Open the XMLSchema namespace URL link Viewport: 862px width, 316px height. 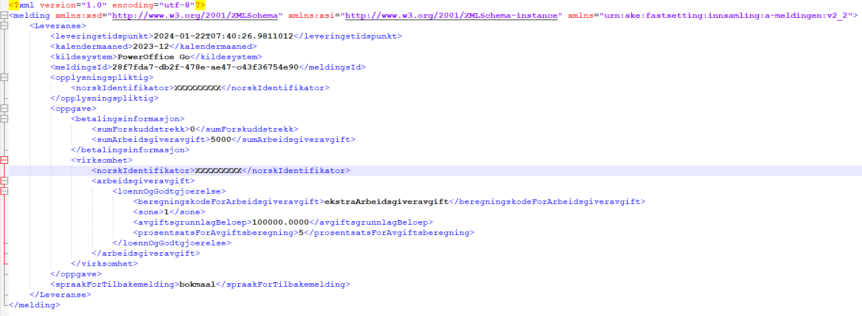pyautogui.click(x=195, y=16)
